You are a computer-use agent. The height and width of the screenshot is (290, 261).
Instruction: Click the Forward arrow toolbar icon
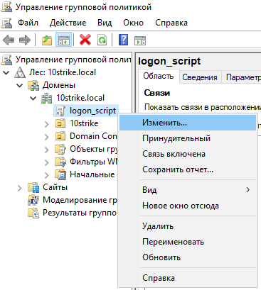(25, 40)
